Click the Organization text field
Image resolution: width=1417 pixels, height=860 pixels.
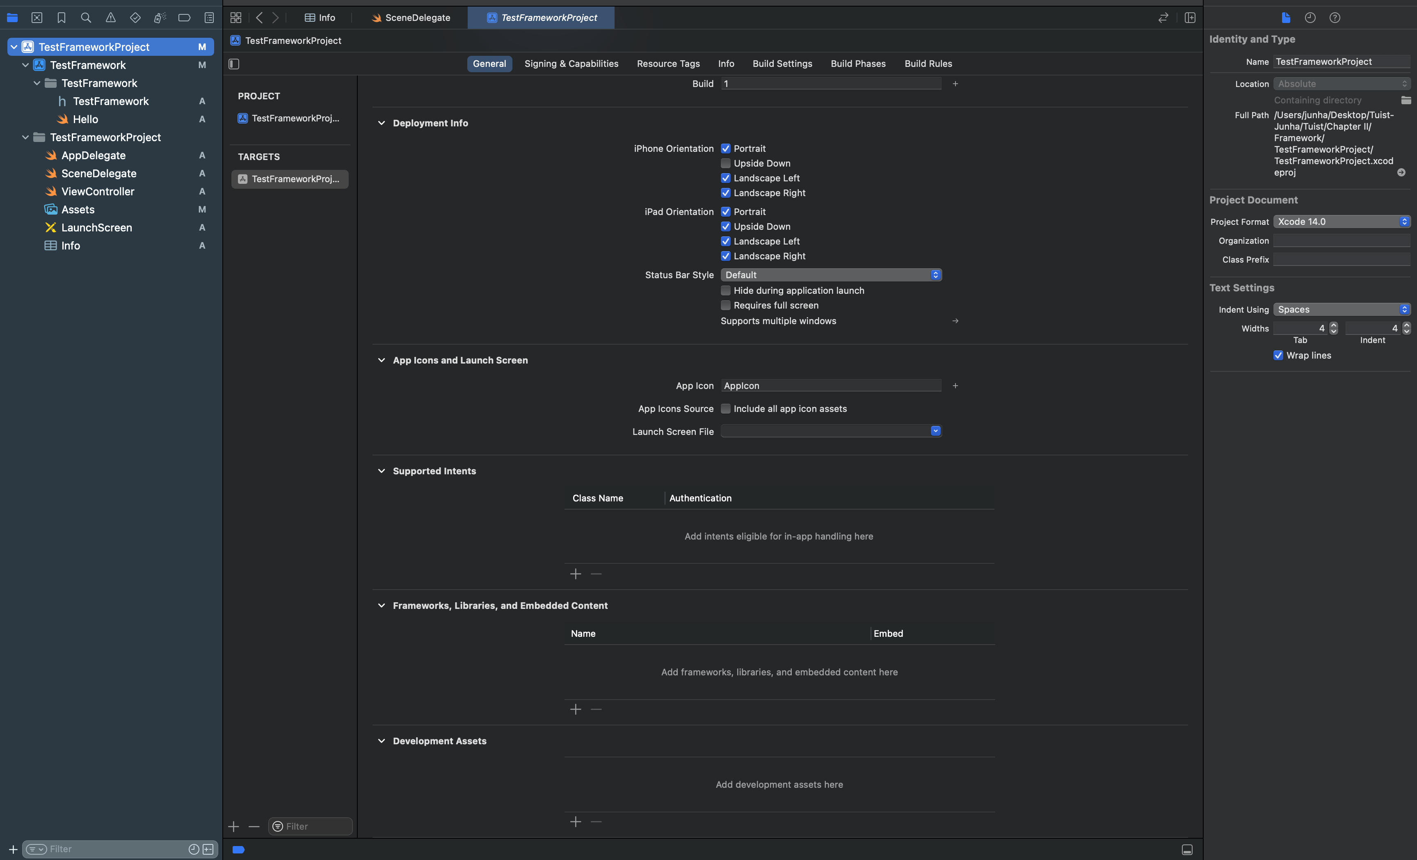1342,240
